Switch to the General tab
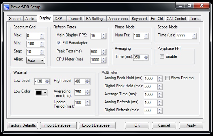Viewport: 213px width, 136px height. (x=15, y=19)
